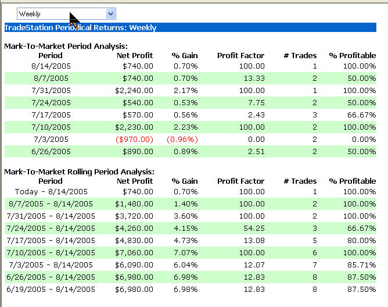Click the 0.00% profitable value

pyautogui.click(x=364, y=139)
